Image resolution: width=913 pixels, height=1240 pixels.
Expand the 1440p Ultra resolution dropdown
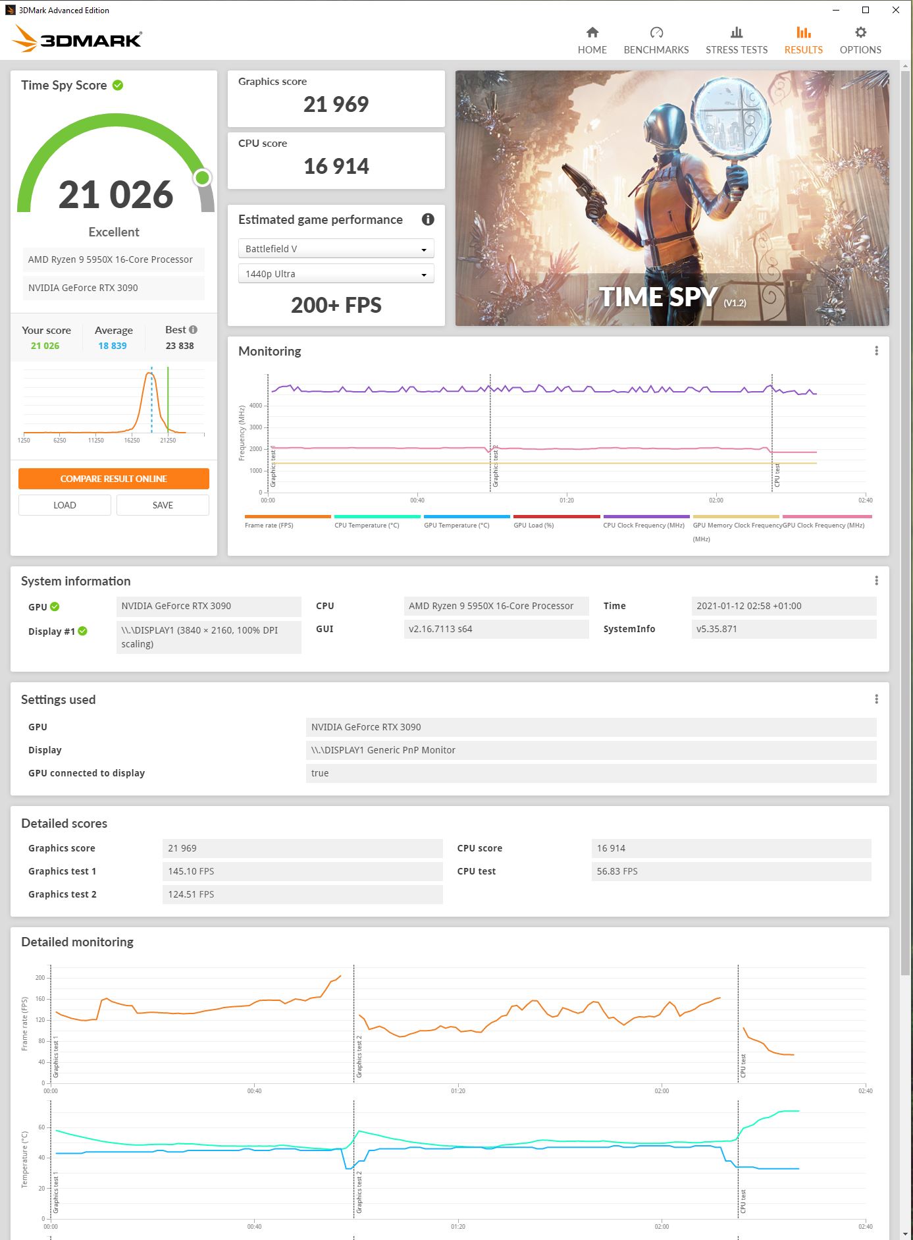click(336, 274)
